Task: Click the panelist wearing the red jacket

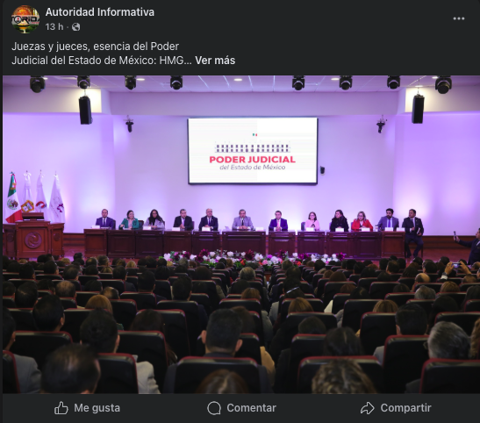Action: (x=362, y=221)
